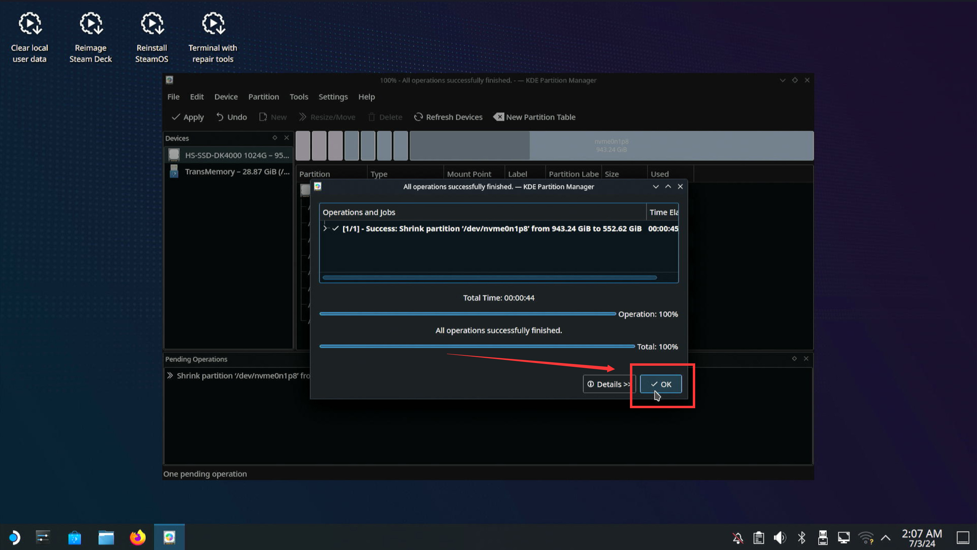Viewport: 977px width, 550px height.
Task: Click the Undo toolbar button
Action: (231, 117)
